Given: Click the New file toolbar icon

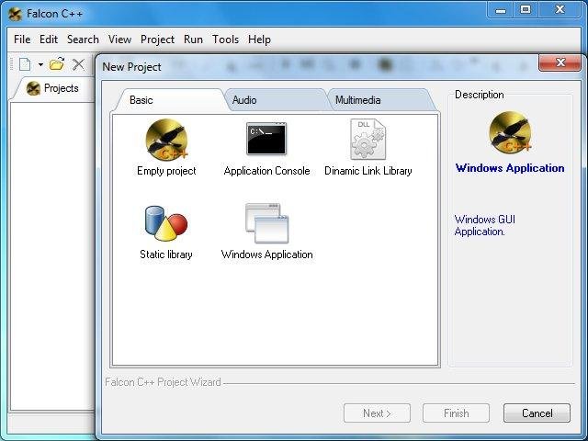Looking at the screenshot, I should [25, 64].
